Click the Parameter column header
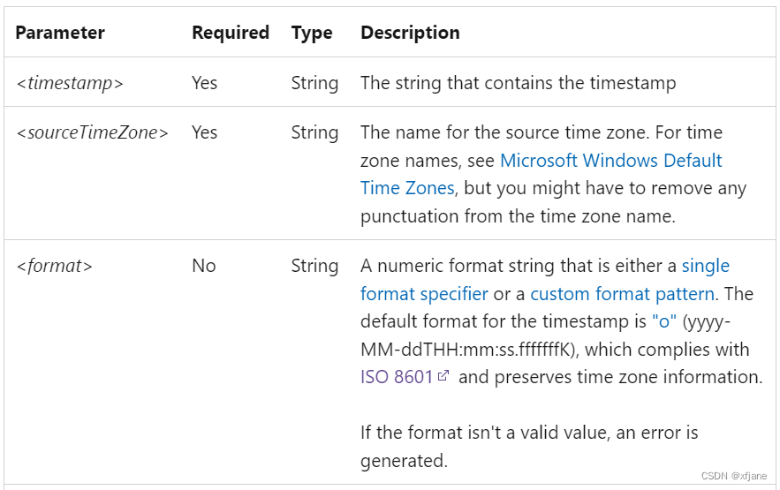This screenshot has width=780, height=490. [x=60, y=33]
